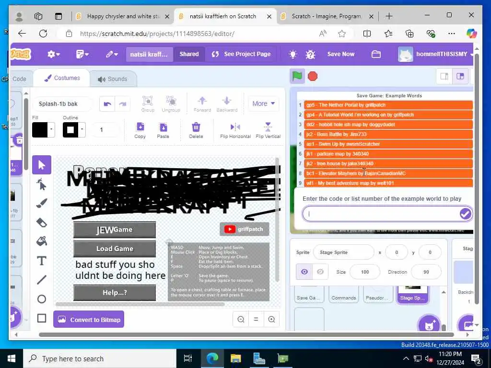Click the Size value field
Screen dimensions: 491x368
(x=365, y=272)
